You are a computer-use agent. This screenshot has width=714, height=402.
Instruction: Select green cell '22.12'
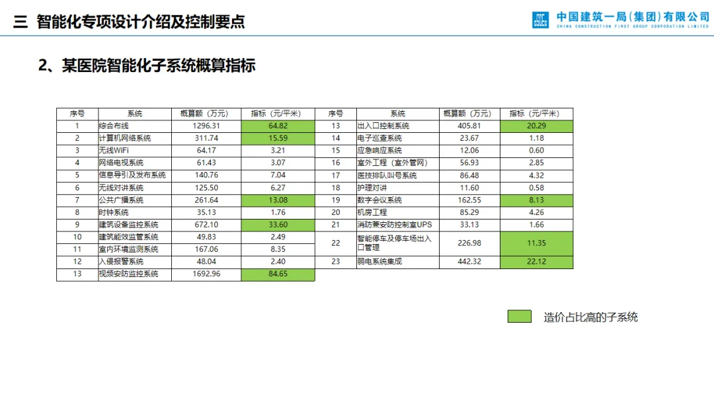[x=536, y=262]
